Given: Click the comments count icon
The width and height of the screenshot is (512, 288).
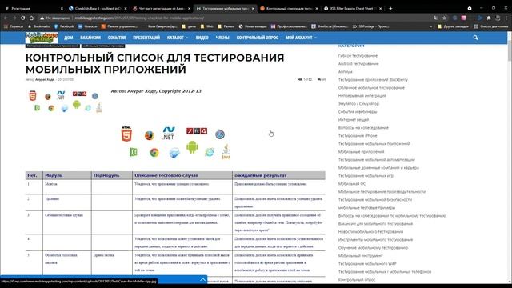Looking at the screenshot, I should [319, 79].
